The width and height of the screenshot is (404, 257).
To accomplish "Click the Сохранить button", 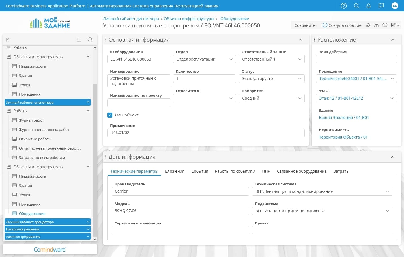I will tap(305, 25).
